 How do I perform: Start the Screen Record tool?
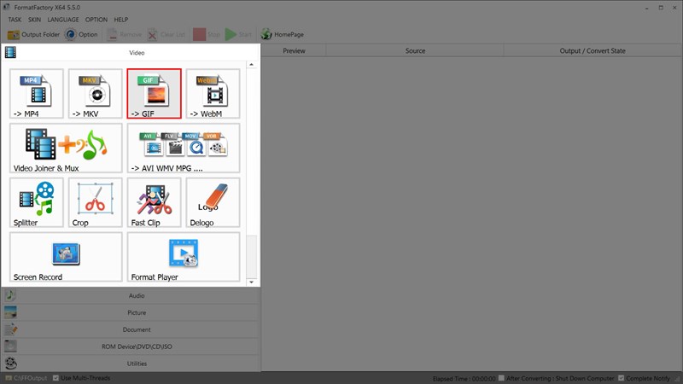click(x=66, y=257)
